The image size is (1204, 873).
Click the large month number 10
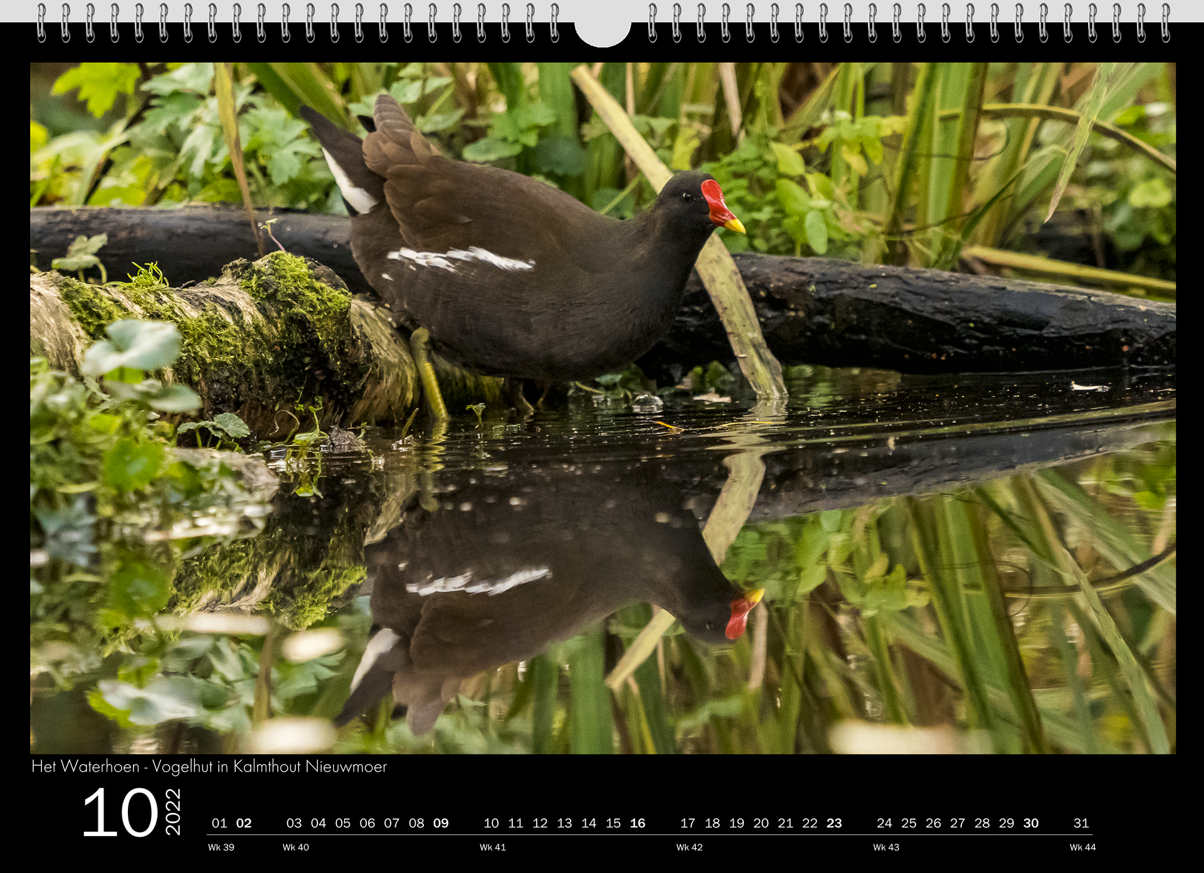(x=120, y=813)
